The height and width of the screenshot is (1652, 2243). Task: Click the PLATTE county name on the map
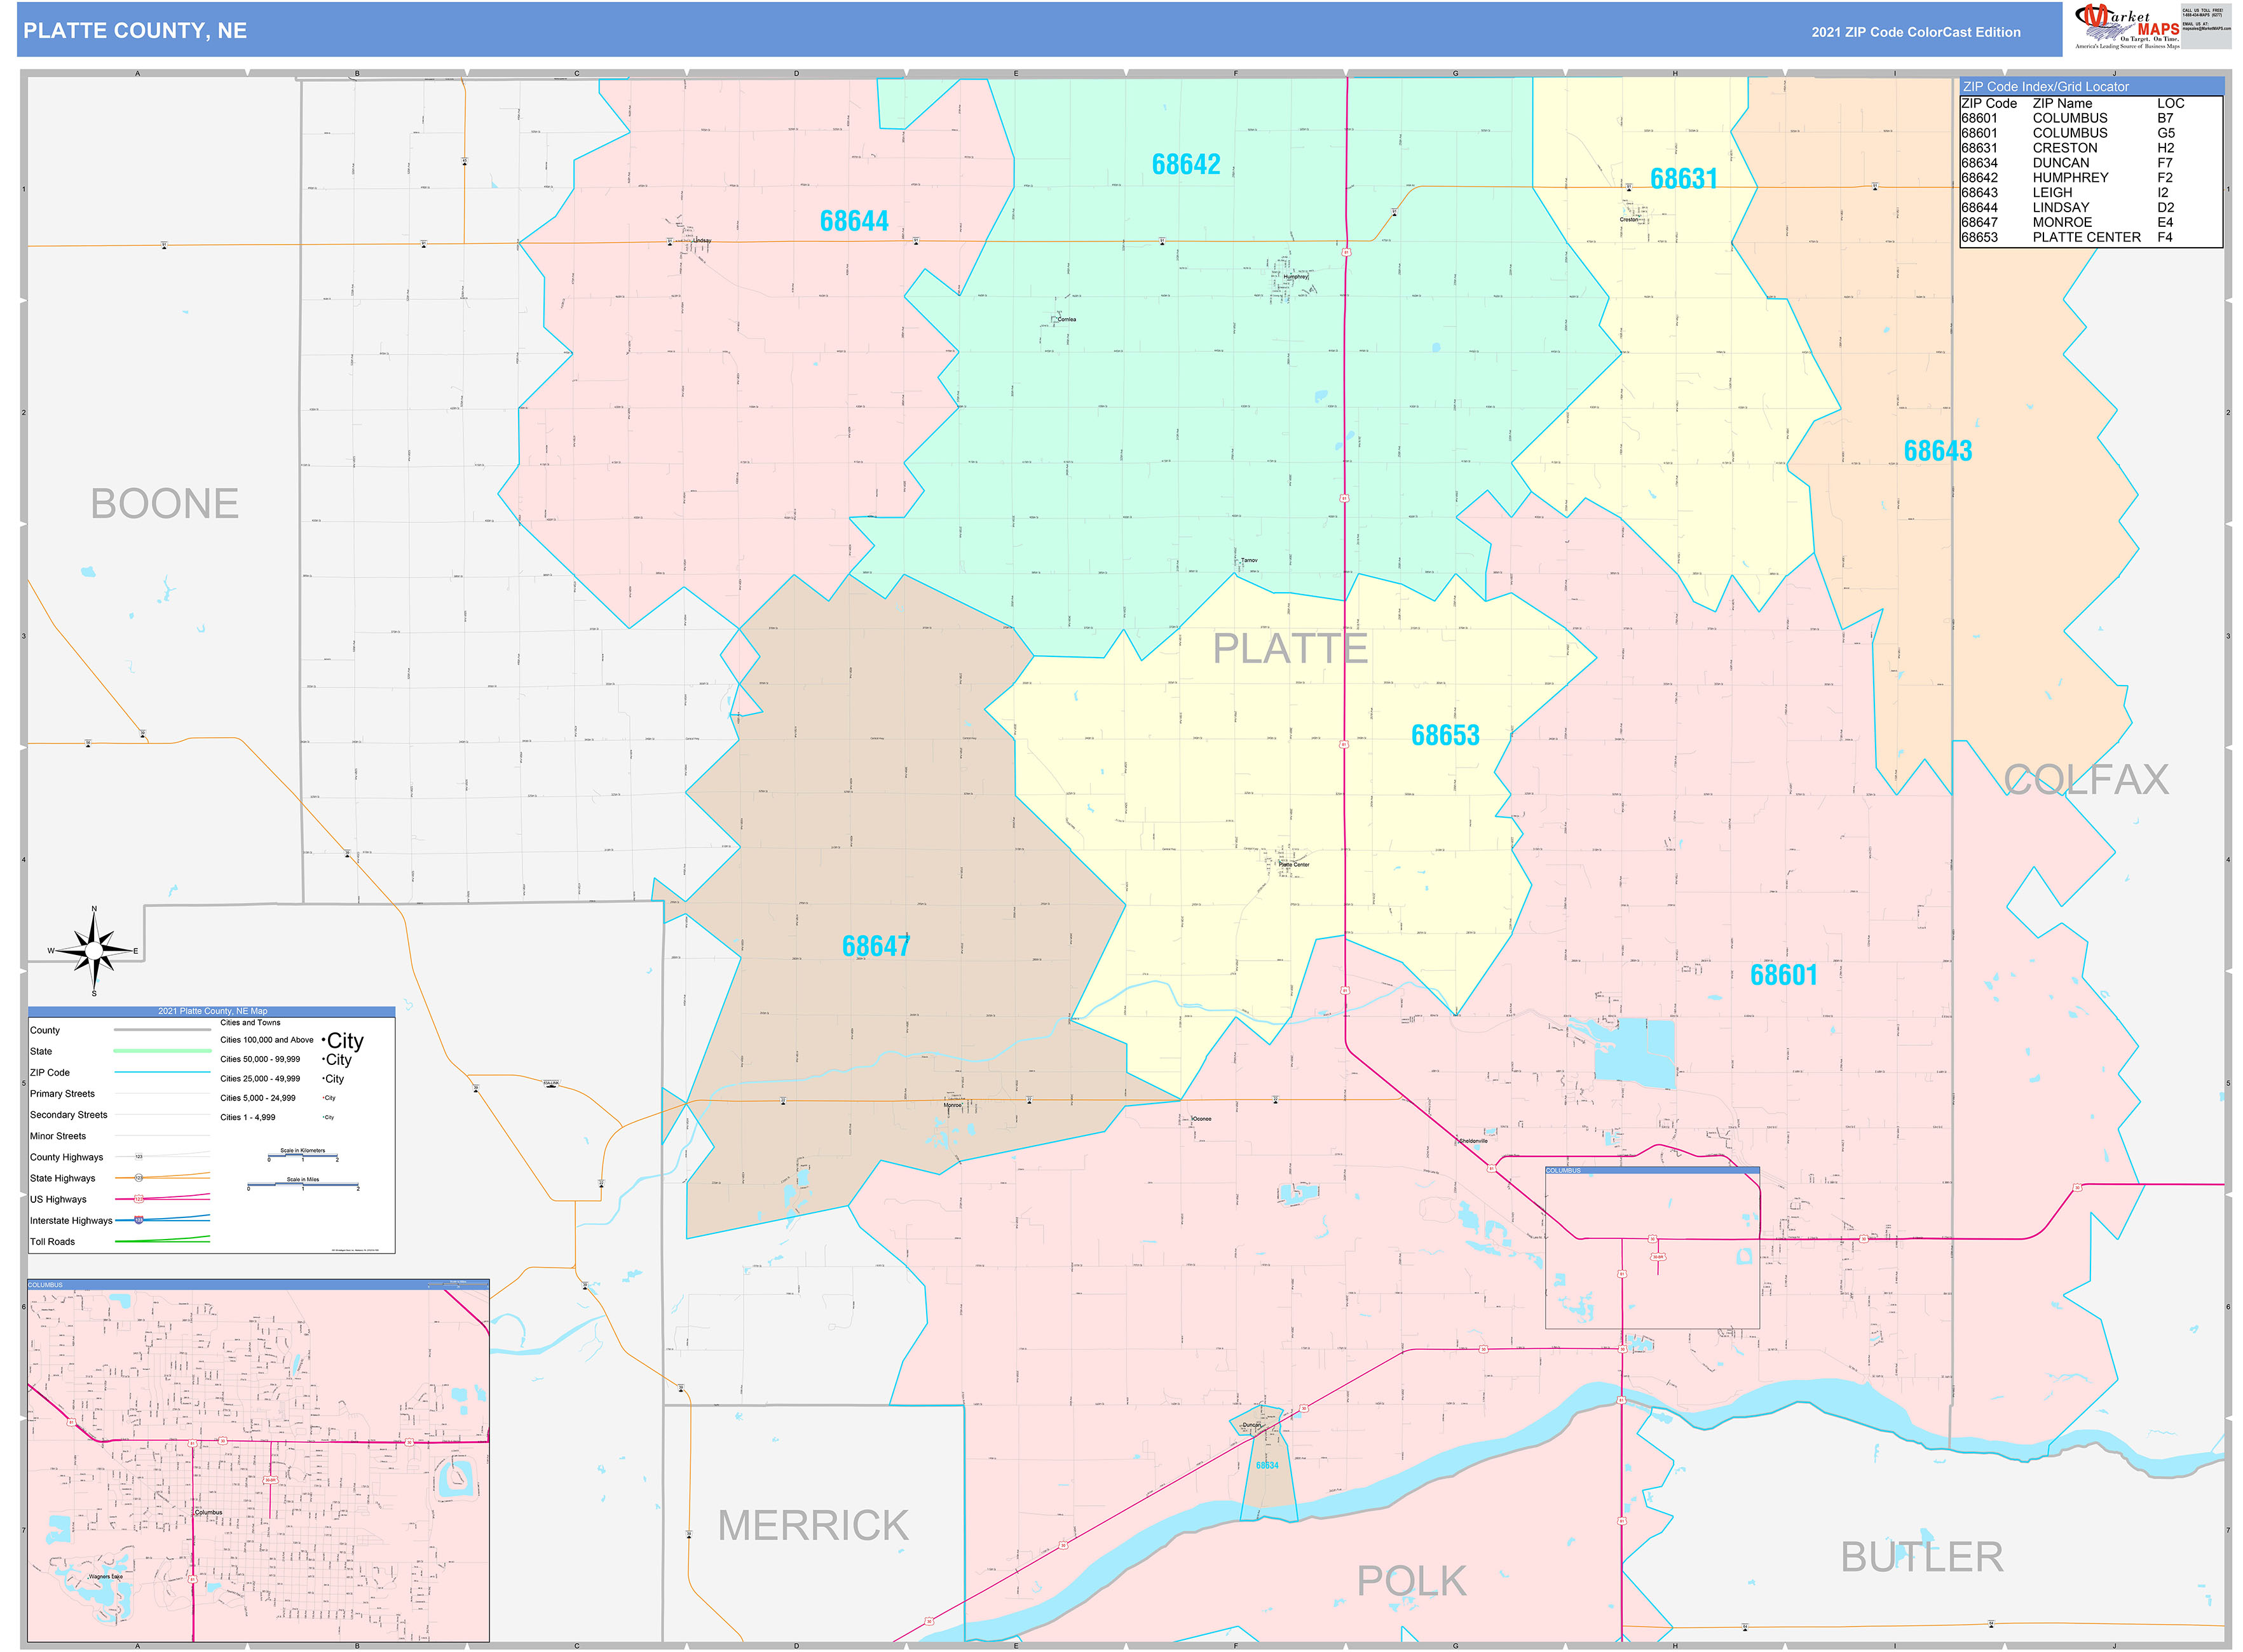tap(1290, 649)
